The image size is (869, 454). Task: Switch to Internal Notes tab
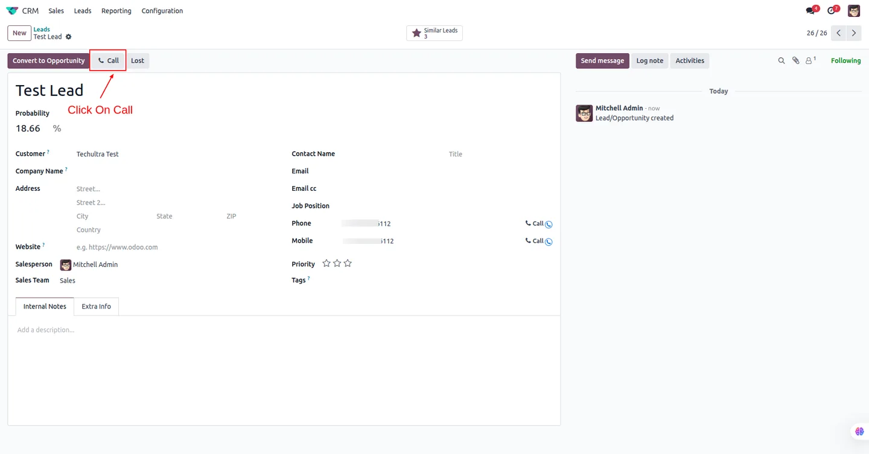(45, 307)
